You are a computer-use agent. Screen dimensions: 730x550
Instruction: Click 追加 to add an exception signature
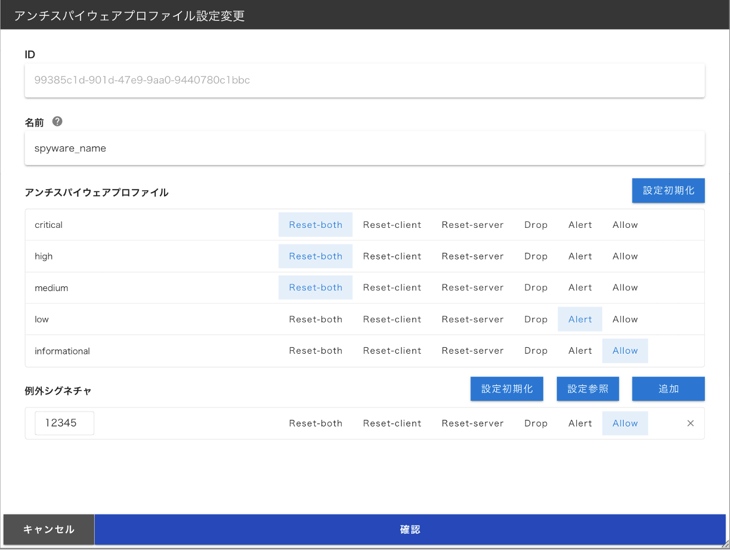point(668,388)
